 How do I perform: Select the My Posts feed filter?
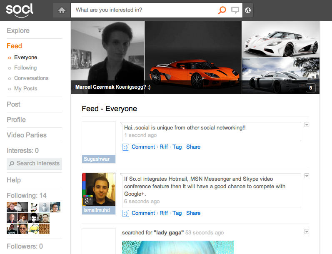click(x=25, y=89)
